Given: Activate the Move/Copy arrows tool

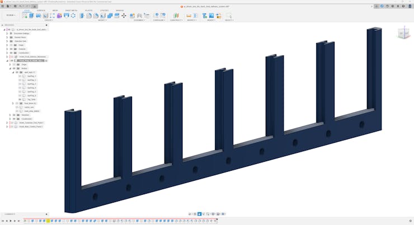Looking at the screenshot, I should 124,16.
